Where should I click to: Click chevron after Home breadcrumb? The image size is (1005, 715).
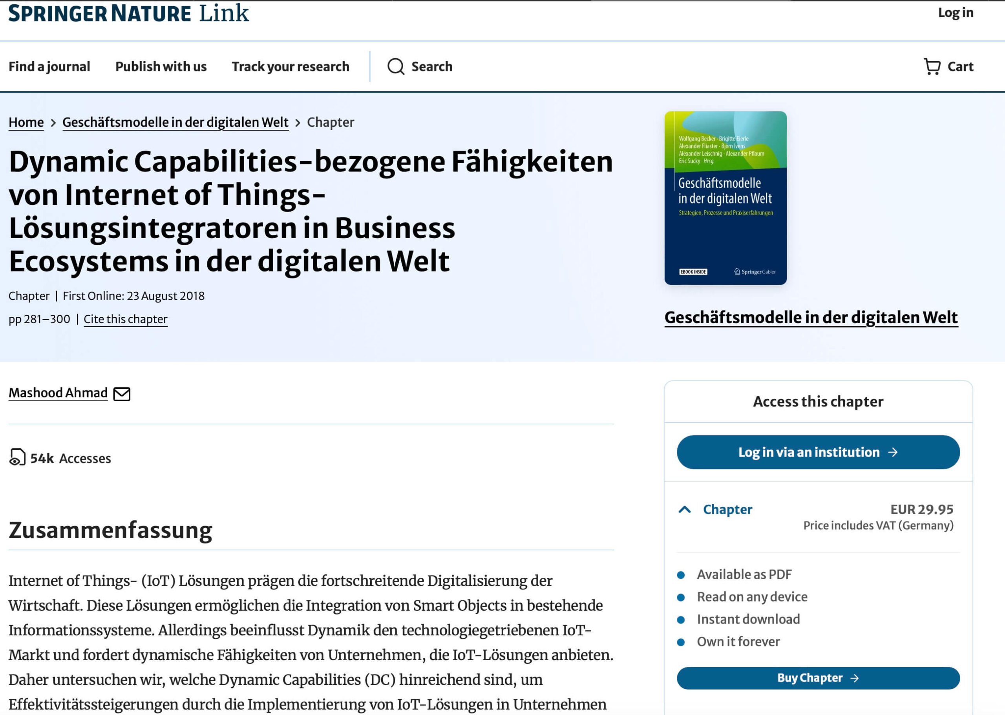[53, 123]
